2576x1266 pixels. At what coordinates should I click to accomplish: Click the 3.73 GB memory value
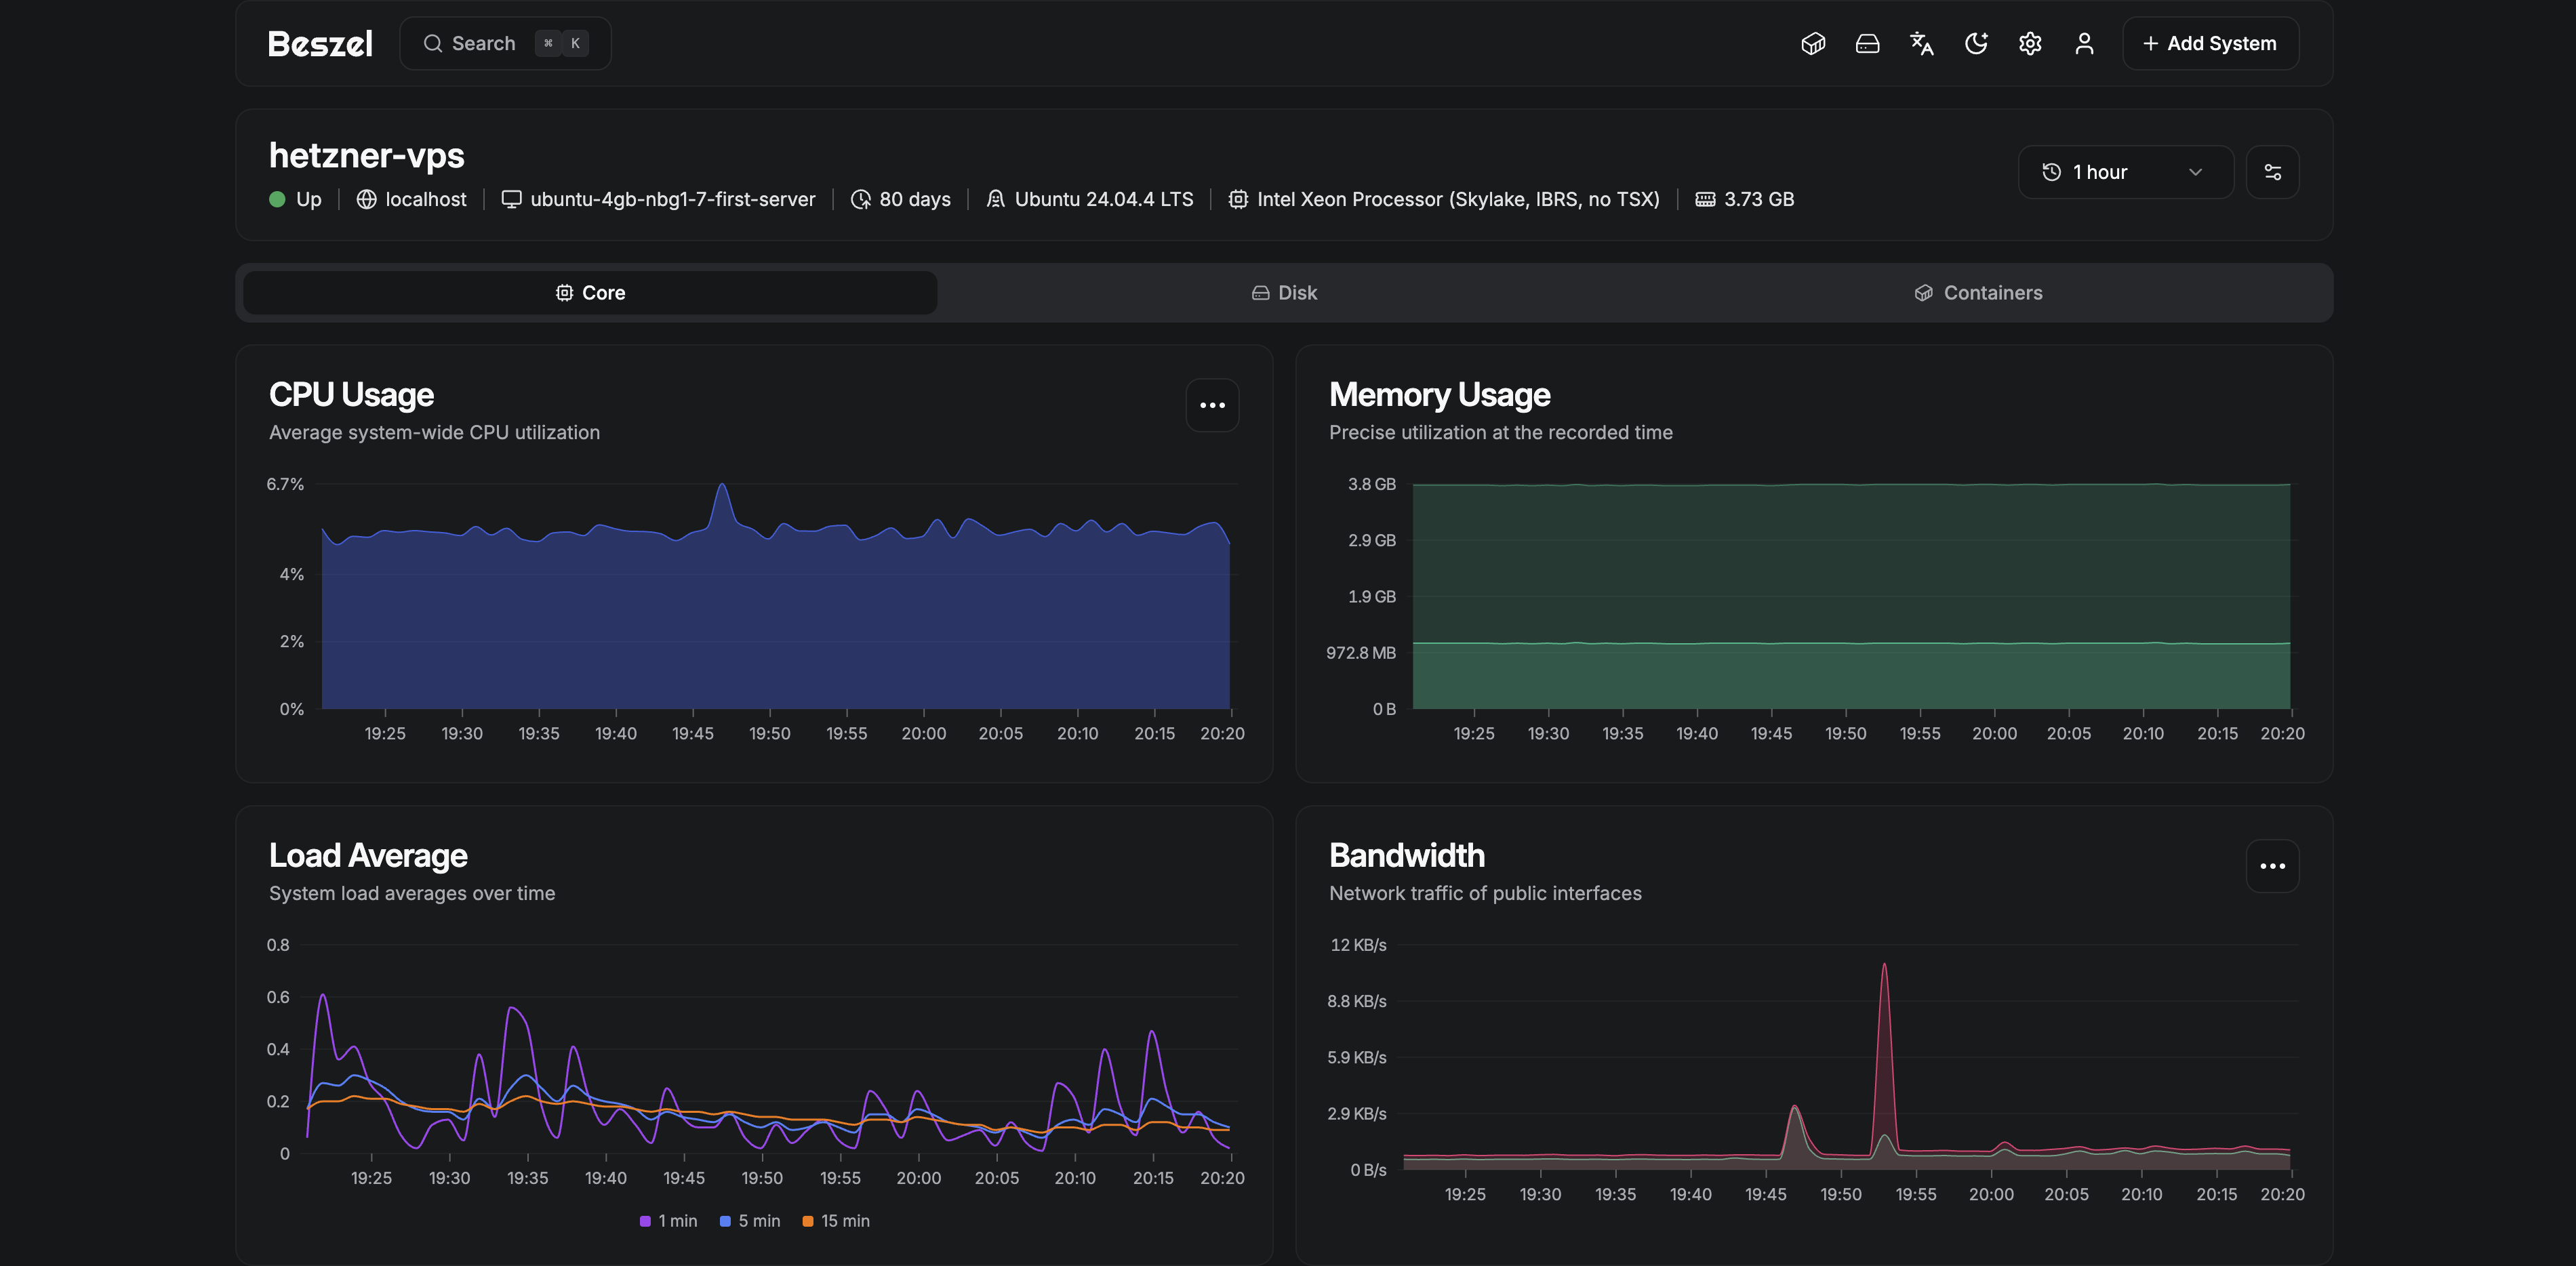(x=1759, y=199)
